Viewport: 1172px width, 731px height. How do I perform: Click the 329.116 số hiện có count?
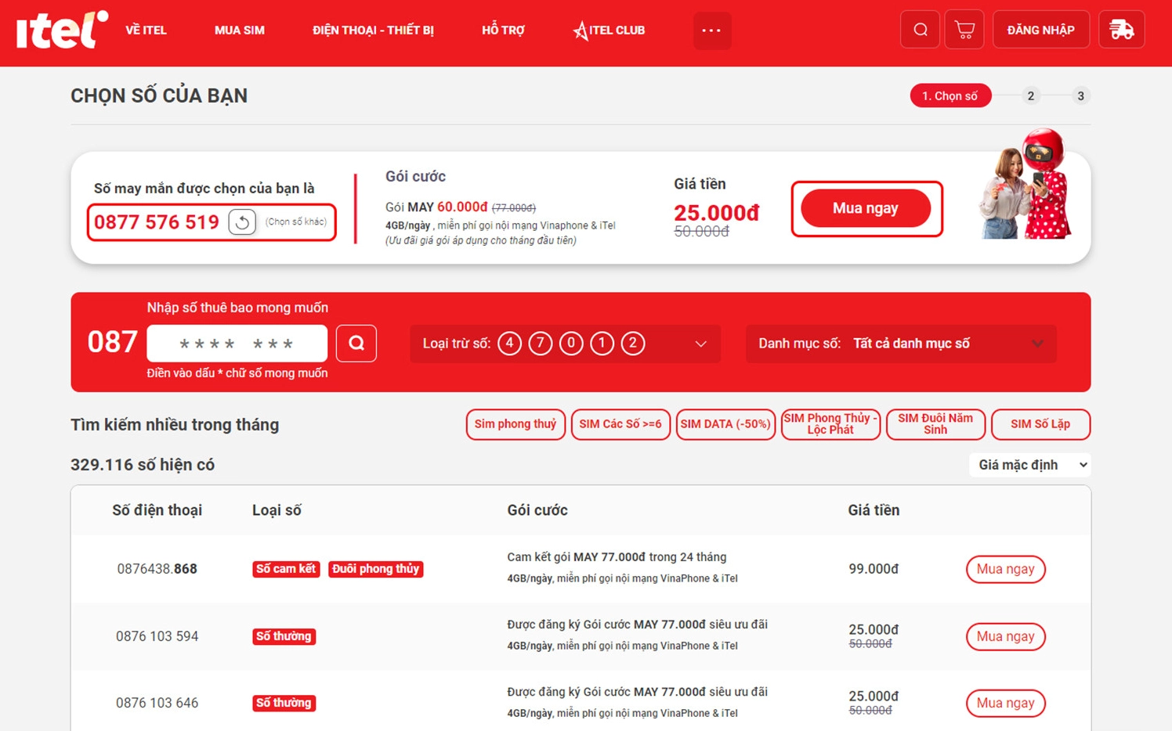[143, 465]
